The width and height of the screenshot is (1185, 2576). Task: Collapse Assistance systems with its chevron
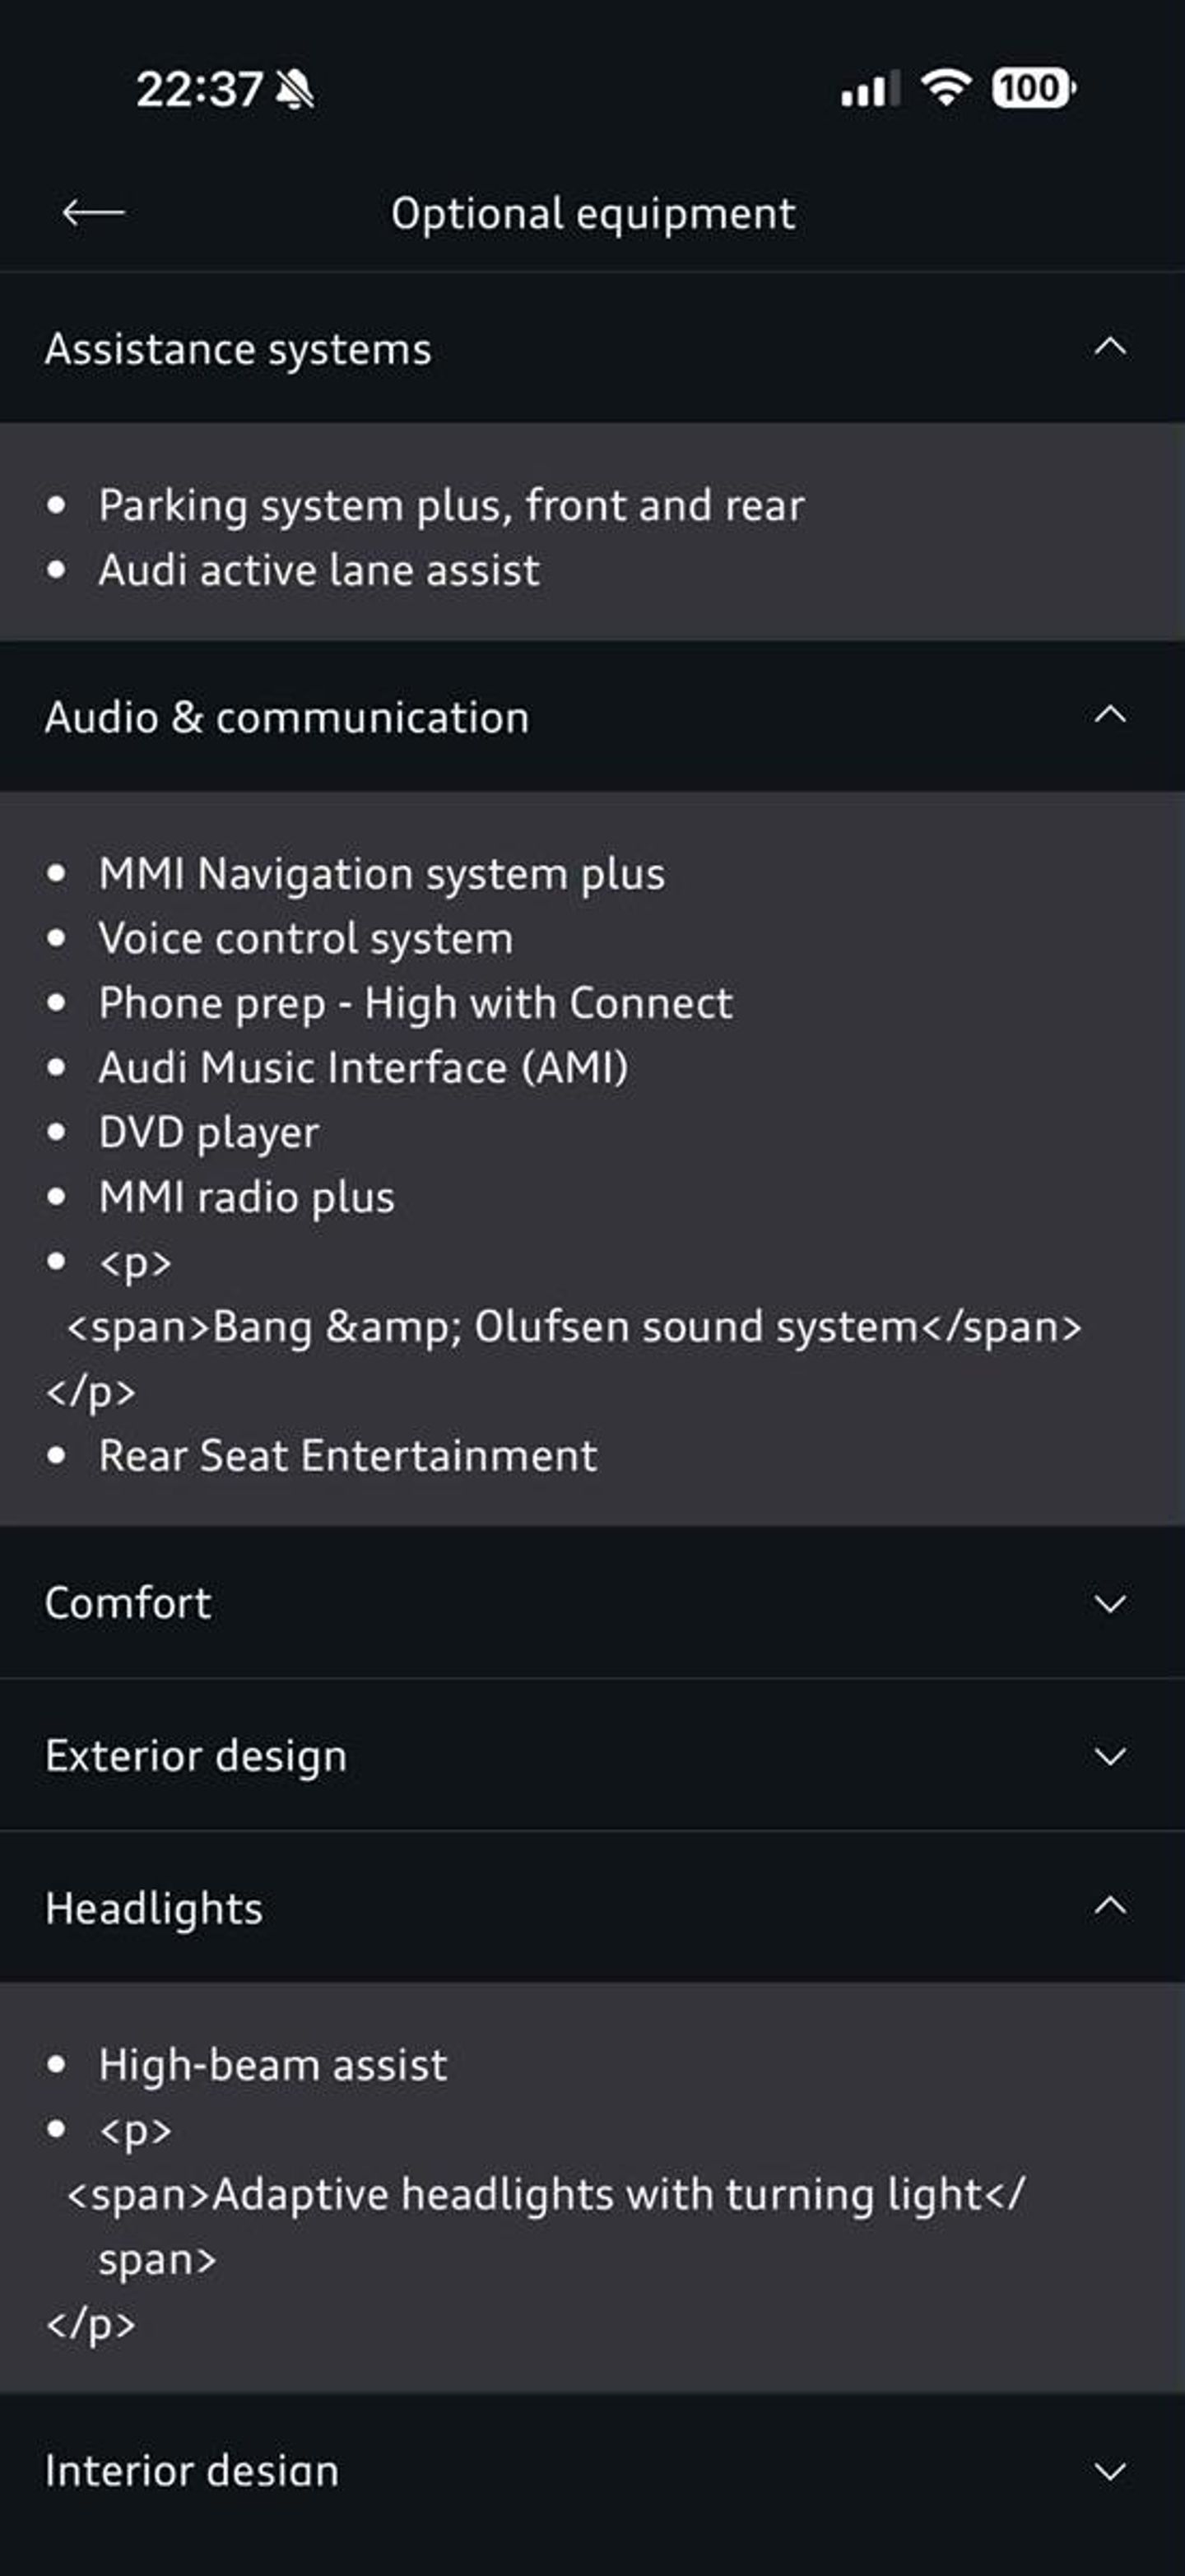tap(1110, 347)
